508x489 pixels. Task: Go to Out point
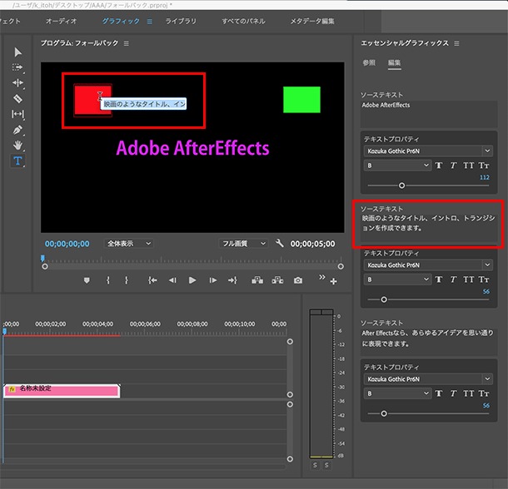tap(232, 280)
